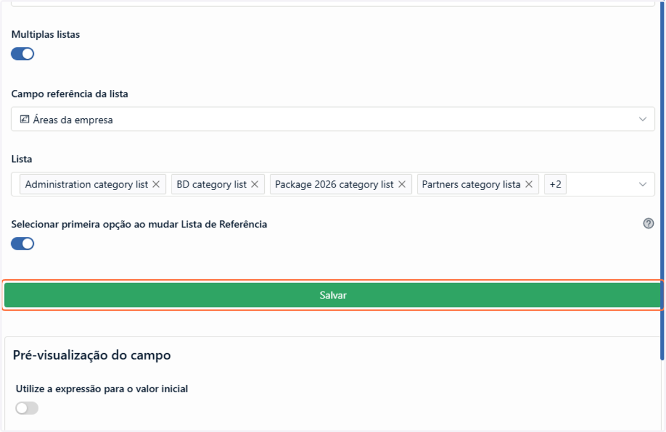Remove Administration category list tag
666x432 pixels.
(x=156, y=184)
